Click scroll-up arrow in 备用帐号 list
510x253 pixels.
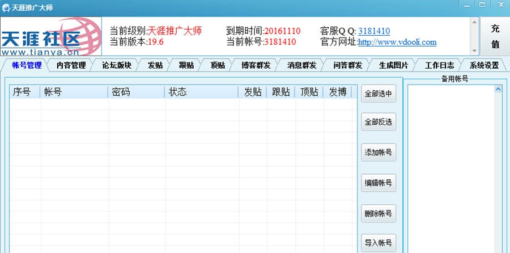click(498, 89)
